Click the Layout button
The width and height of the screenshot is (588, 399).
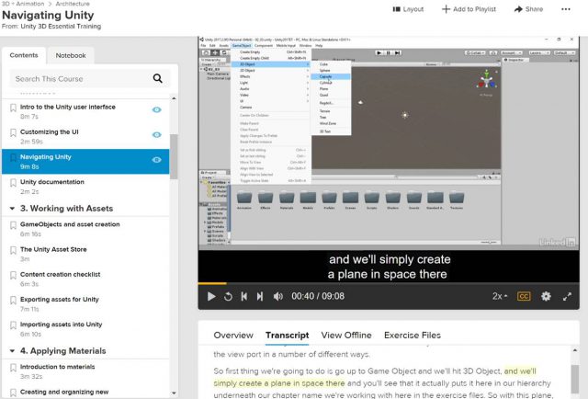pyautogui.click(x=408, y=9)
